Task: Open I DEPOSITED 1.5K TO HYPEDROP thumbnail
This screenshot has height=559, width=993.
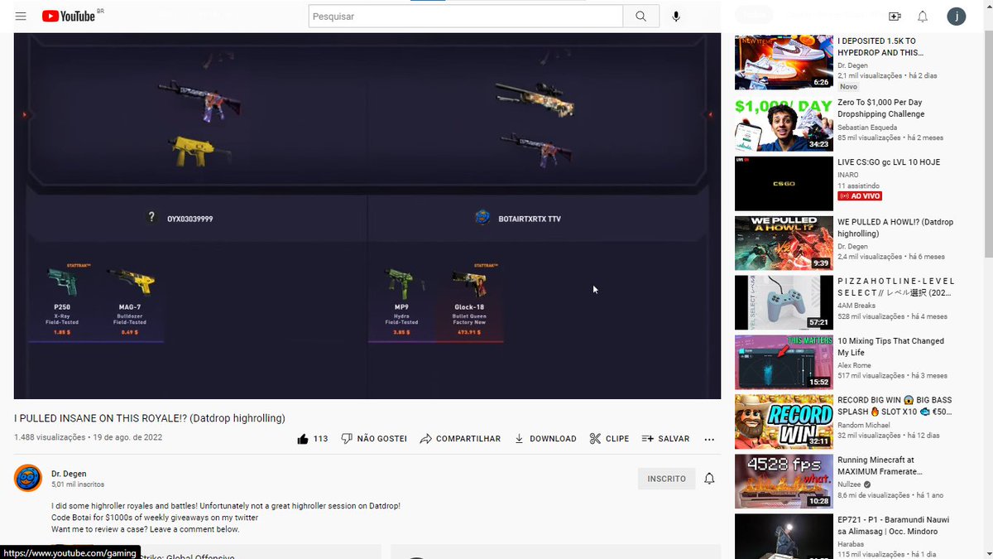Action: click(784, 62)
